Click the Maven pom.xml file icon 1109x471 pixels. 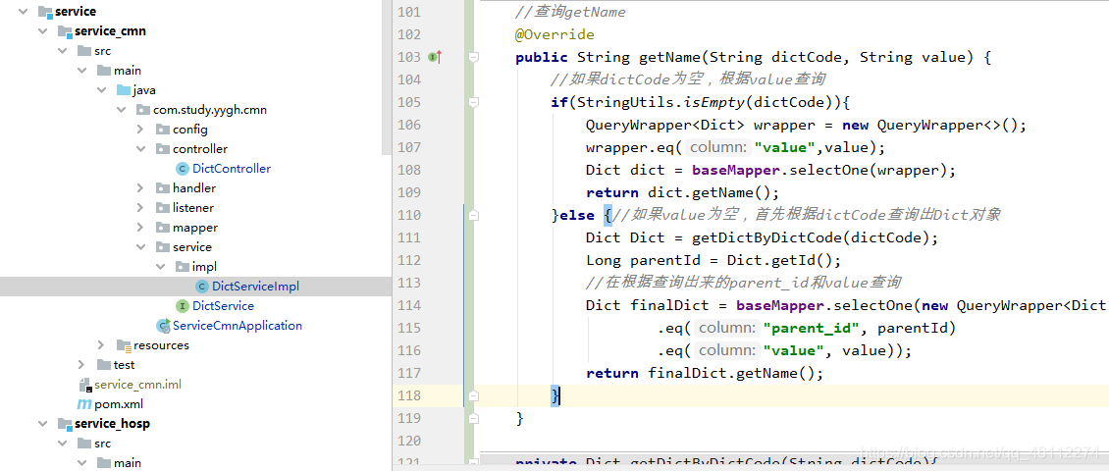click(x=83, y=404)
